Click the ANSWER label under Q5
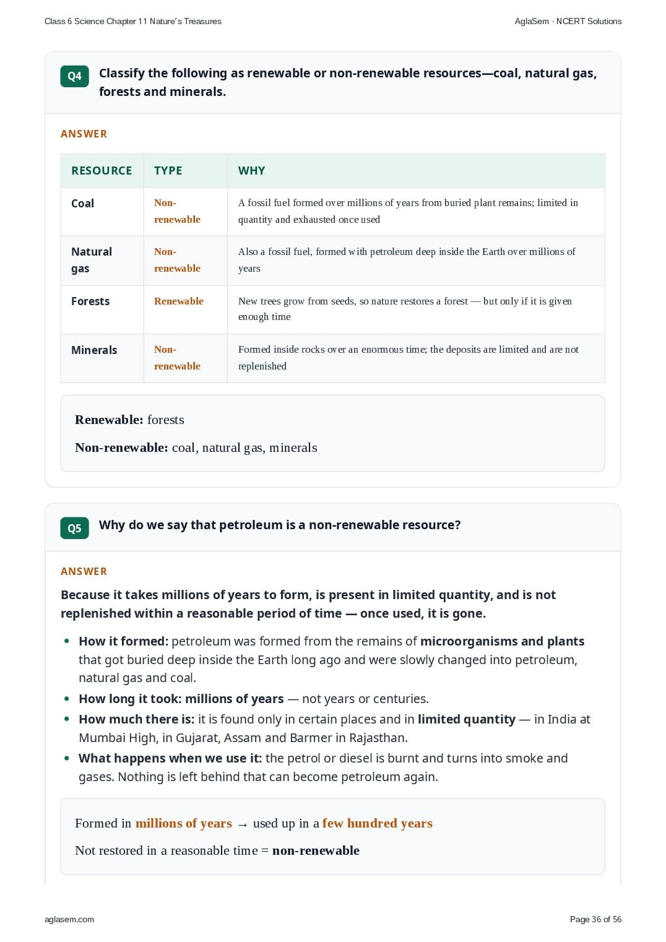The height and width of the screenshot is (942, 666). pyautogui.click(x=84, y=571)
